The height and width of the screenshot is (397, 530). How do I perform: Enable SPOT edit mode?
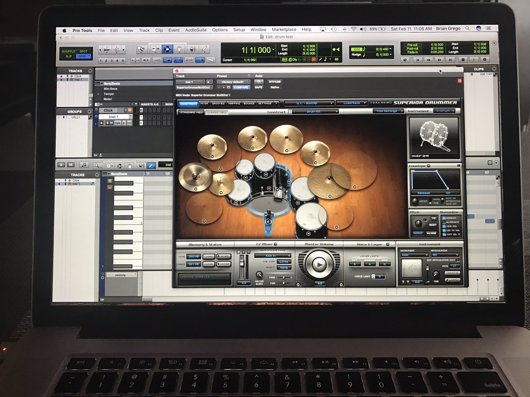[x=83, y=51]
